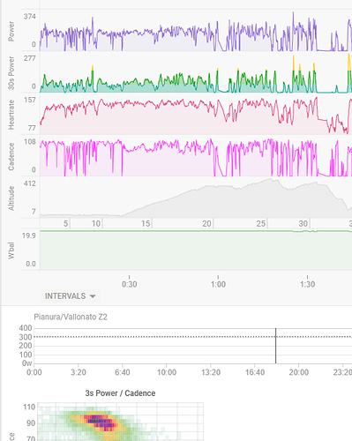The height and width of the screenshot is (441, 352).
Task: Click the 3s Power / Cadence heading
Action: tap(120, 393)
